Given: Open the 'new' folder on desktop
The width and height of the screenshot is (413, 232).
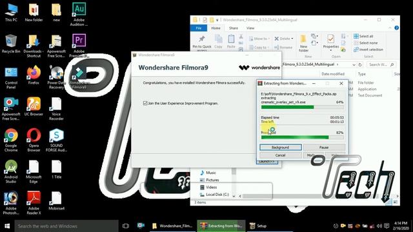Looking at the screenshot, I should pyautogui.click(x=56, y=13).
